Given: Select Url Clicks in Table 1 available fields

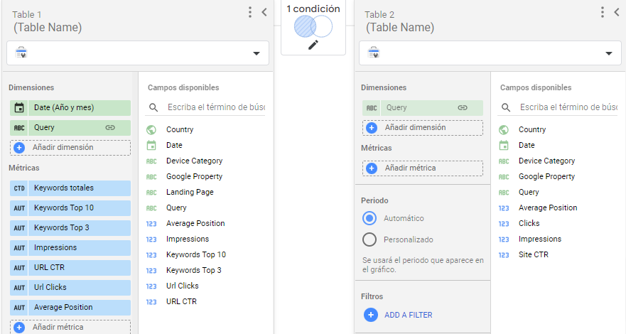Looking at the screenshot, I should 183,286.
